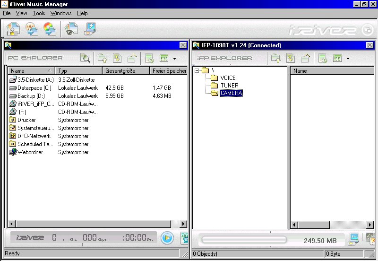
Task: Select the CAMERA folder in the tree
Action: click(231, 93)
